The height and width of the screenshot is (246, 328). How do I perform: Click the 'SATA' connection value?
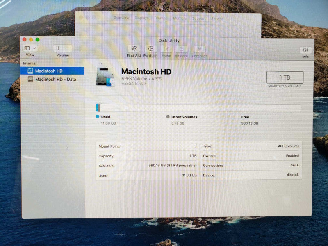point(294,165)
